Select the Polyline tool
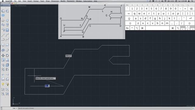This screenshot has width=195, height=110. click(3, 40)
